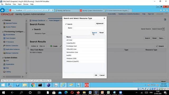The height and width of the screenshot is (95, 169).
Task: Click the Name input field in dialog
Action: [x=88, y=28]
